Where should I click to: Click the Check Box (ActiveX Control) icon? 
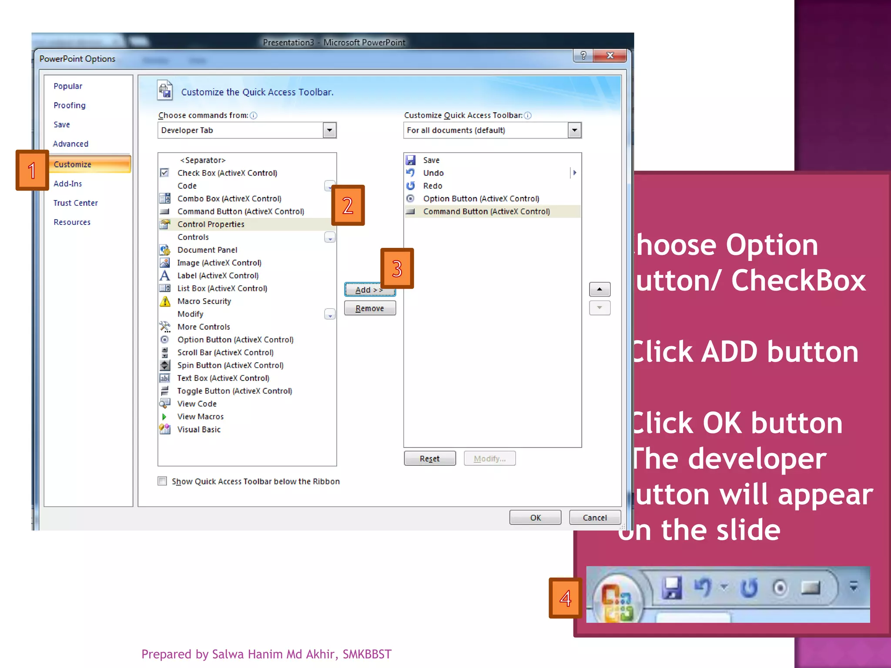click(164, 173)
